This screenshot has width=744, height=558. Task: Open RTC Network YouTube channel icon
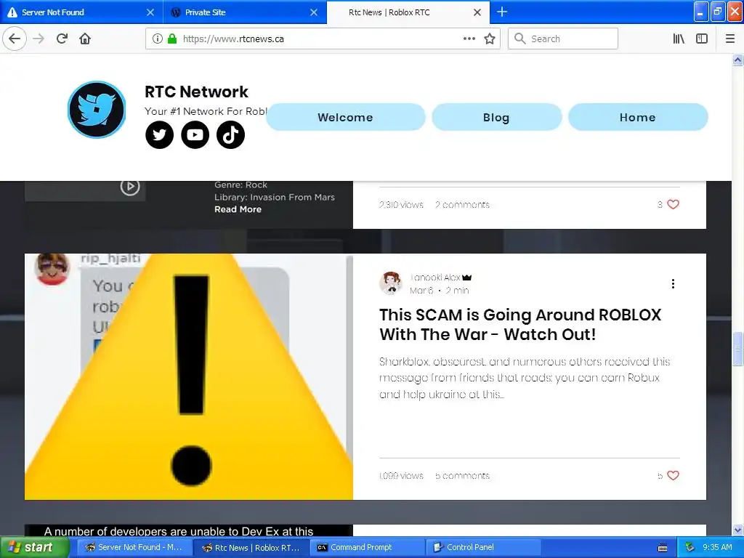point(195,134)
